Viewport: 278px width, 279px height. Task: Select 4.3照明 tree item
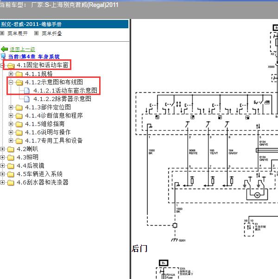(27, 157)
